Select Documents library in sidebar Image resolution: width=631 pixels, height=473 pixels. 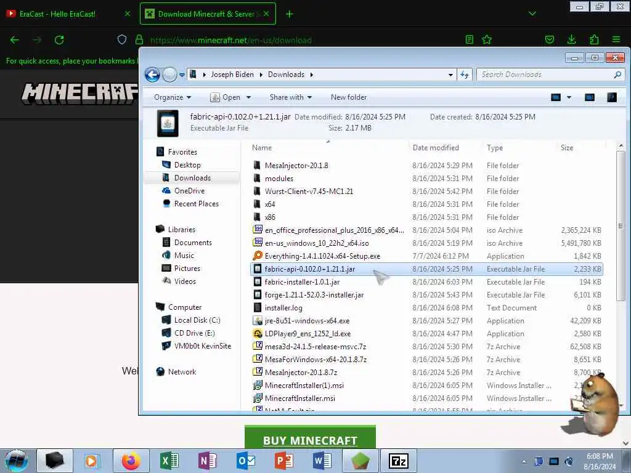[x=193, y=243]
